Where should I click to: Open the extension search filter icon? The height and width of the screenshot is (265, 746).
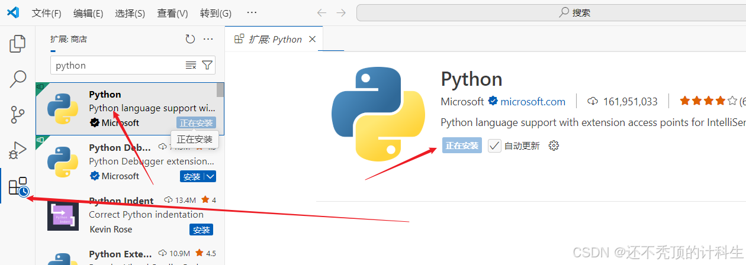[x=207, y=65]
